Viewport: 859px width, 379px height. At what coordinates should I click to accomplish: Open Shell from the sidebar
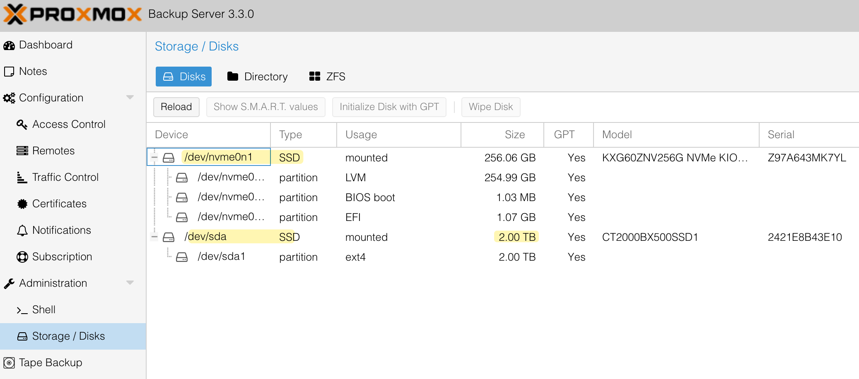(x=43, y=310)
